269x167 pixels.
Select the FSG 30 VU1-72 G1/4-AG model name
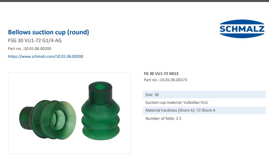tap(35, 41)
